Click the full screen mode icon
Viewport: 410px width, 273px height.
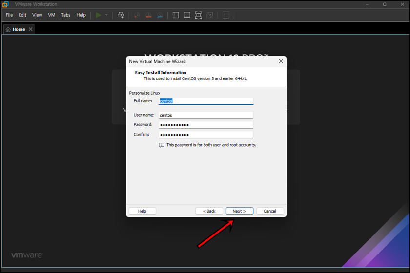199,15
